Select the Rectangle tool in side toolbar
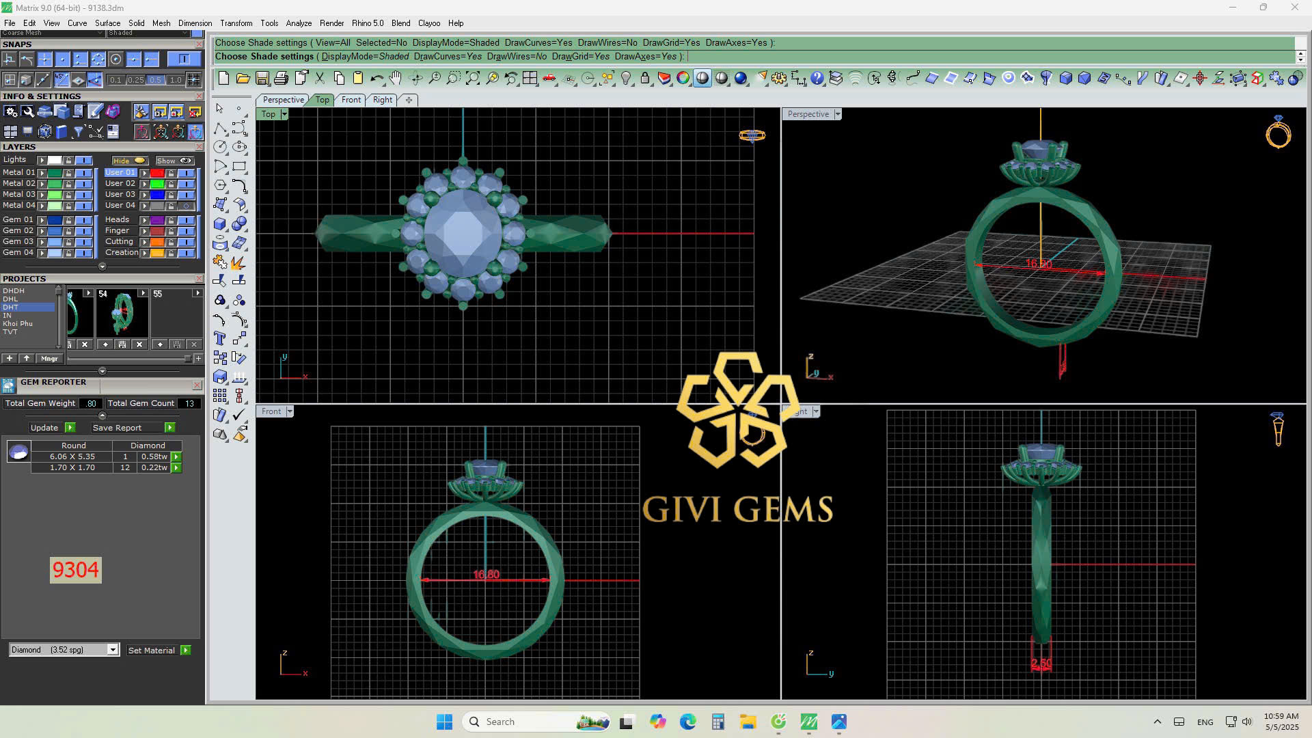This screenshot has height=738, width=1312. [x=239, y=166]
